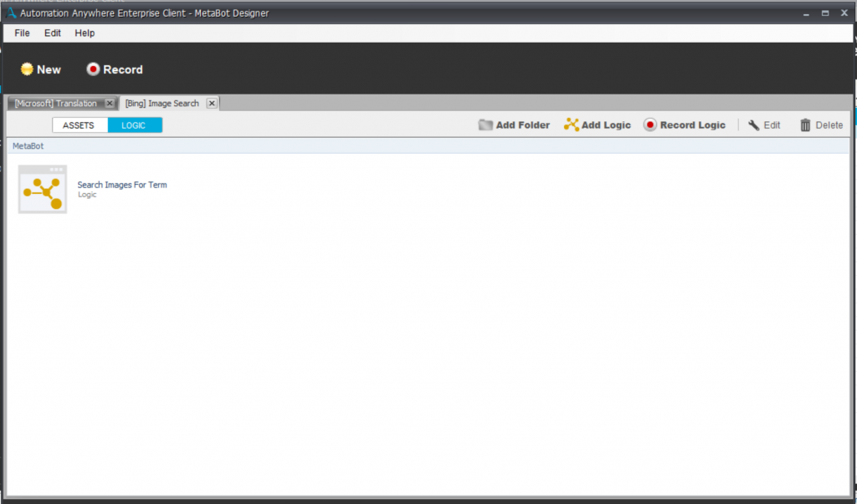The width and height of the screenshot is (857, 504).
Task: Open the File menu
Action: tap(22, 33)
